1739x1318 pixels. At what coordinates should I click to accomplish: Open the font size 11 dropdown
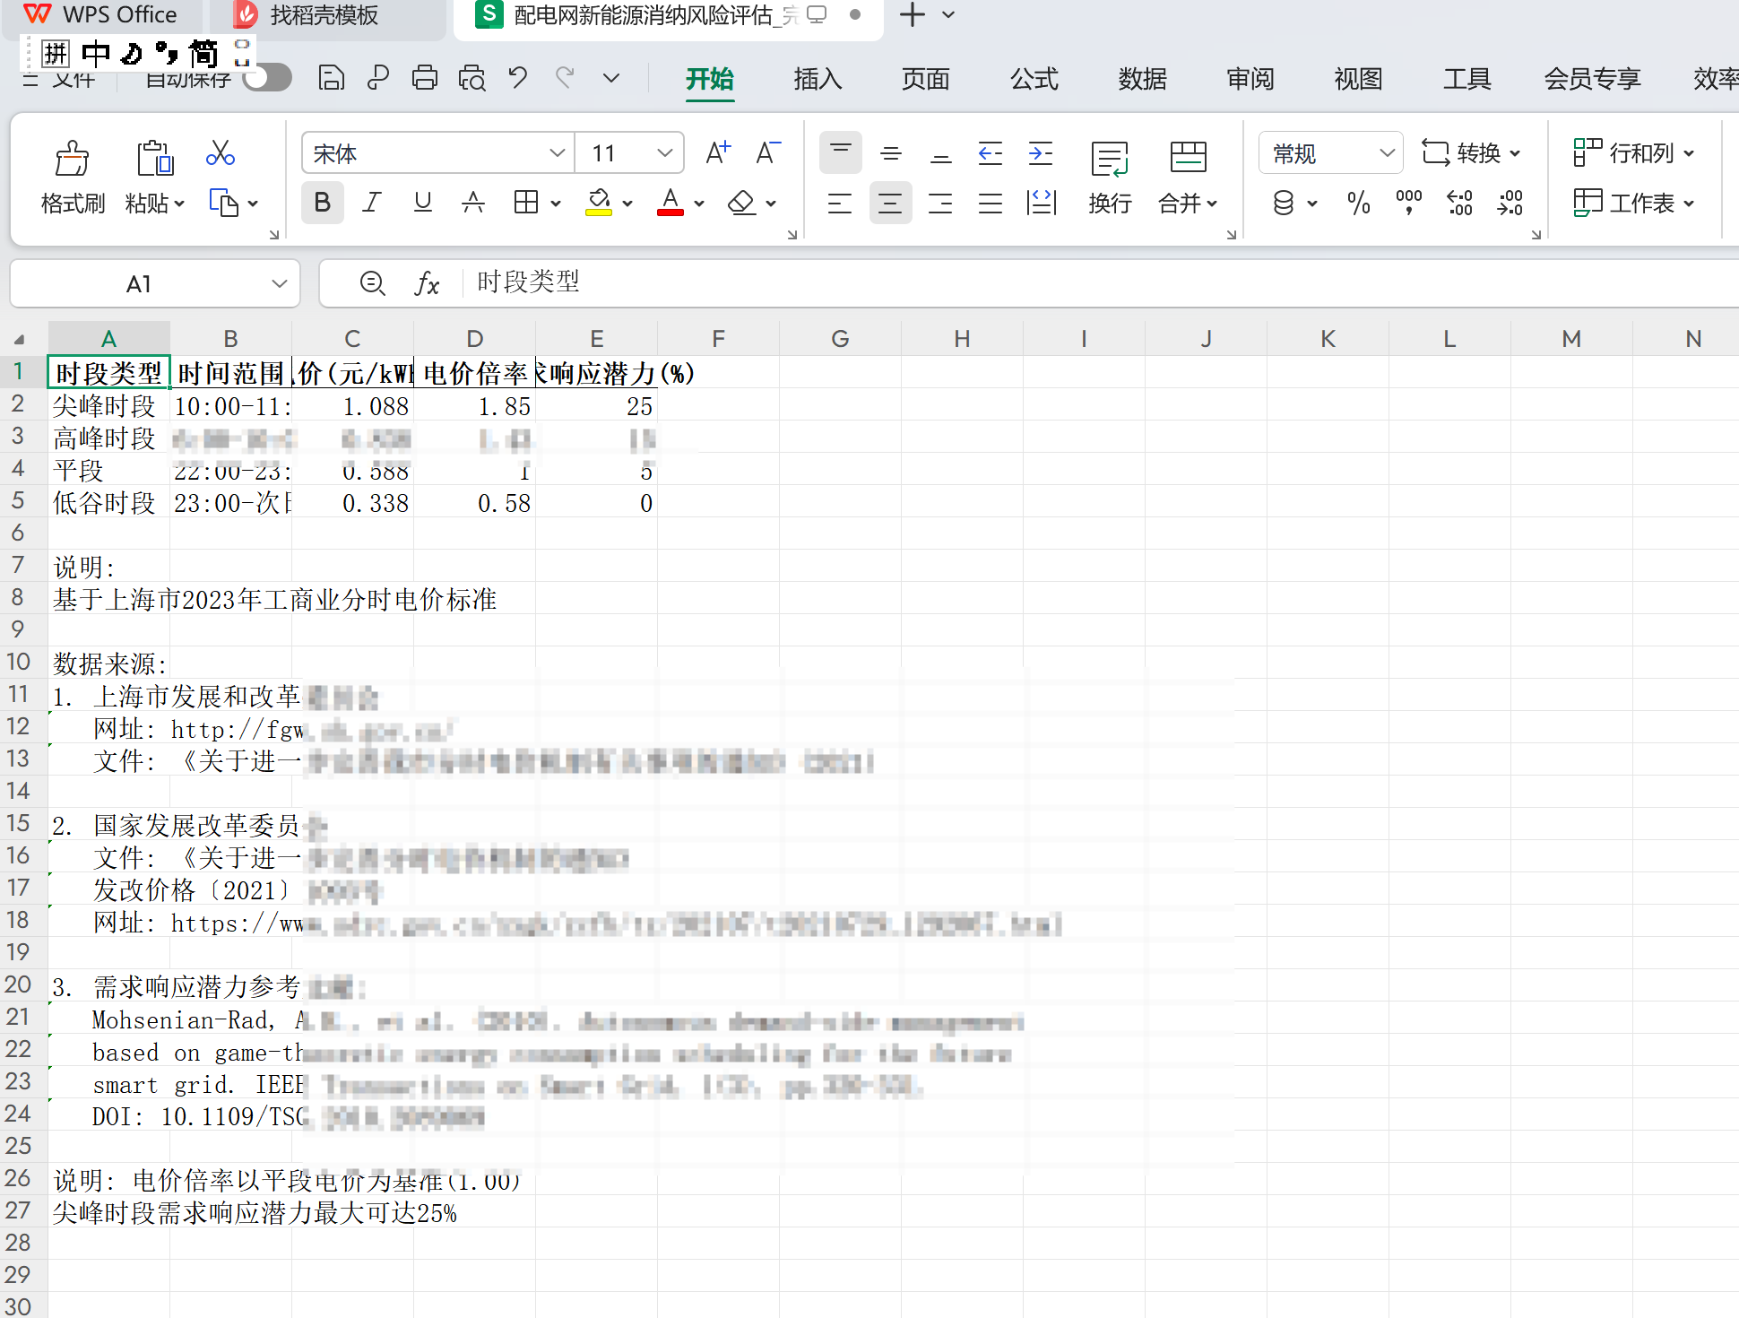(x=664, y=153)
